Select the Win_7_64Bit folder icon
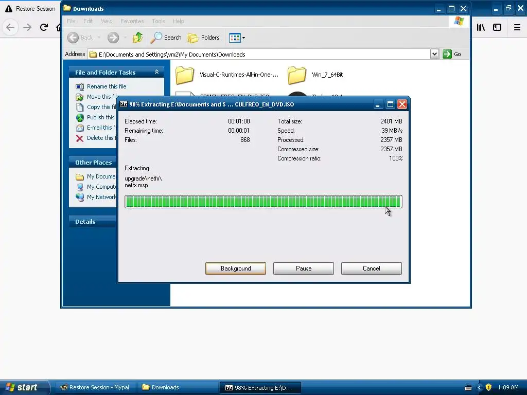 coord(297,75)
